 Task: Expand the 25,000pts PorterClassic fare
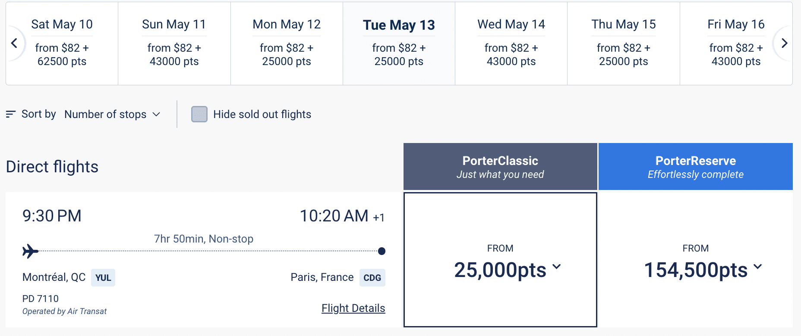(508, 270)
